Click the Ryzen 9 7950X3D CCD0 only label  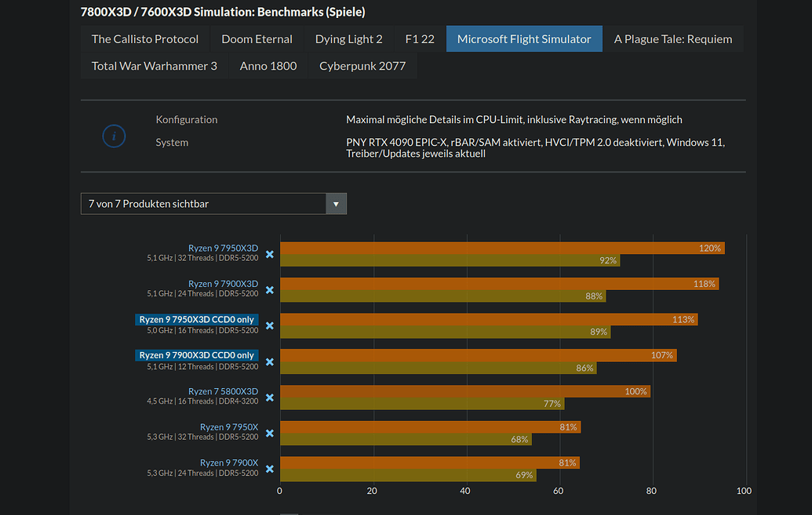[x=195, y=319]
